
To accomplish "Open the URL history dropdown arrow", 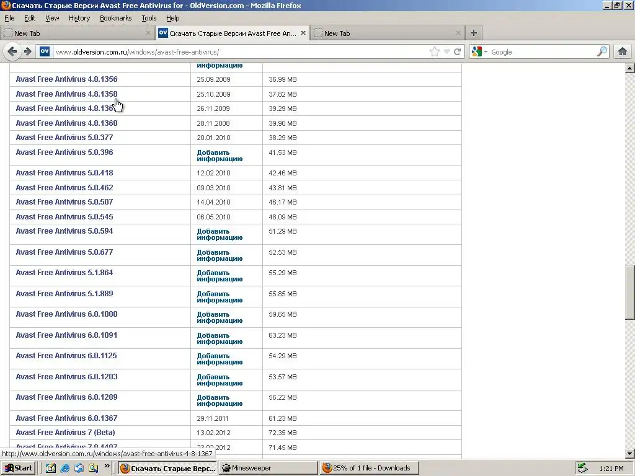I will (x=446, y=52).
